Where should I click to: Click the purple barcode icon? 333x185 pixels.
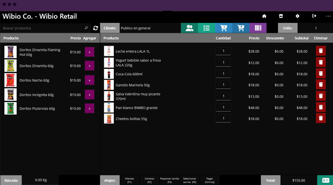coord(258,28)
